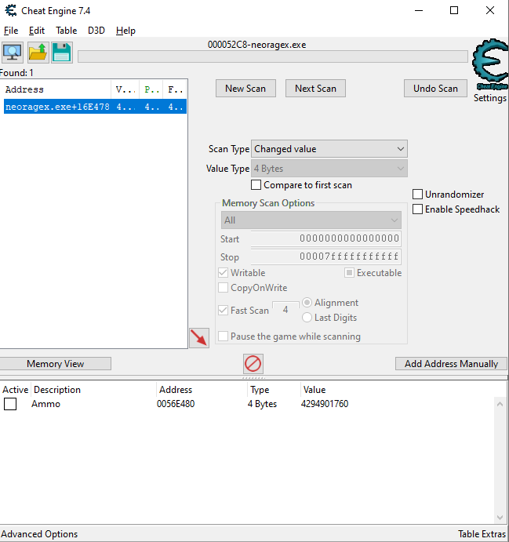Click the 000052C8-neoragex.exe process label
The image size is (509, 542).
[256, 45]
